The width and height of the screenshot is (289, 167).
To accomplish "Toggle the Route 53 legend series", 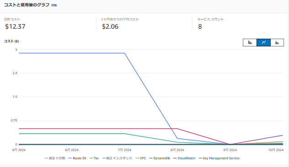I will [x=77, y=158].
